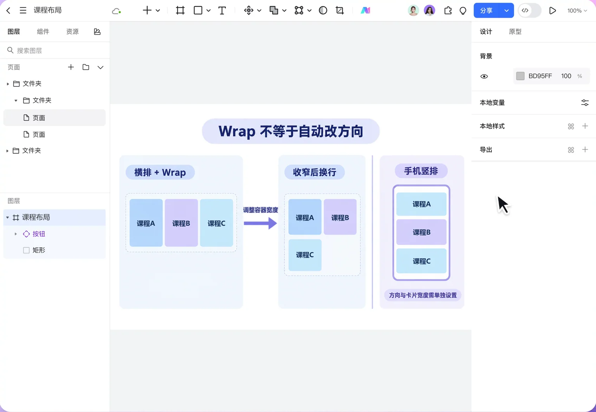Viewport: 596px width, 412px height.
Task: Create a new page folder
Action: [86, 67]
